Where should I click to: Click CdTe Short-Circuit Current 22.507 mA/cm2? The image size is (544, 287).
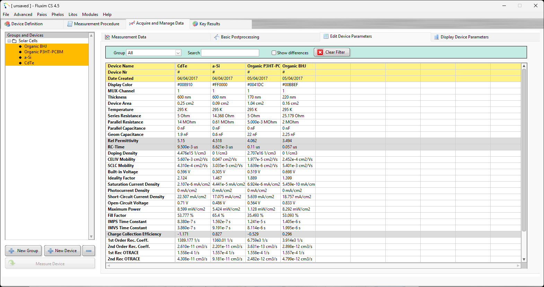point(193,197)
